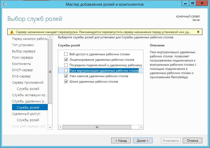Open Удаленный доступ step
This screenshot has width=210, height=148.
click(26, 114)
